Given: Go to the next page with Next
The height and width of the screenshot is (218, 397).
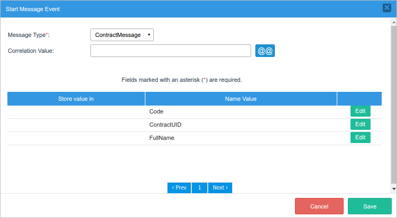Looking at the screenshot, I should [x=220, y=188].
